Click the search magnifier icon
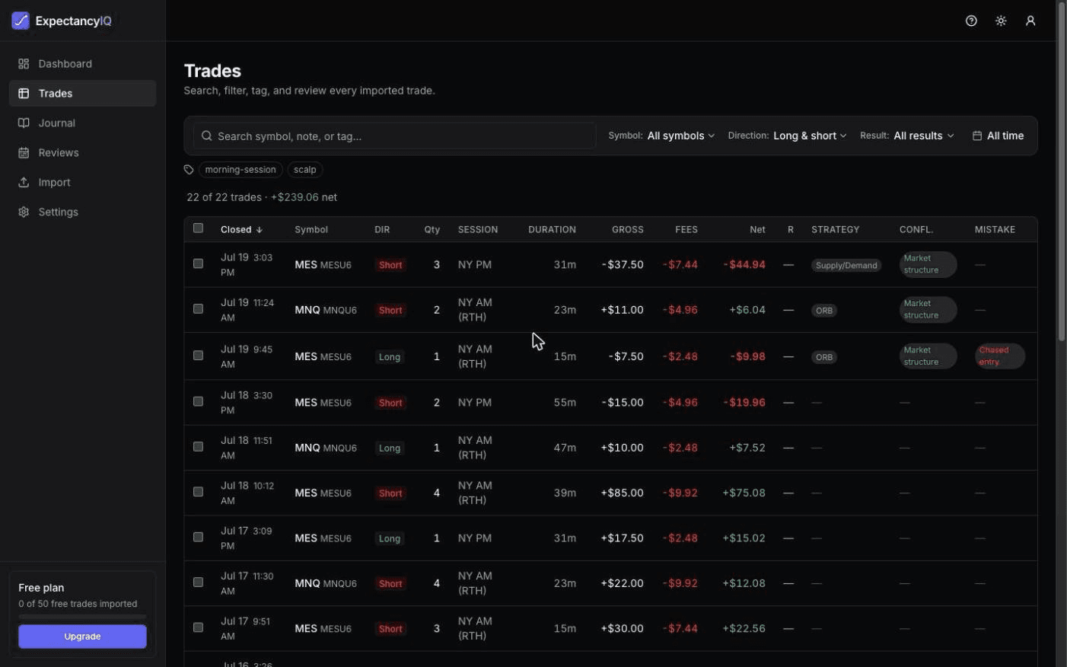Viewport: 1067px width, 667px height. [x=206, y=136]
